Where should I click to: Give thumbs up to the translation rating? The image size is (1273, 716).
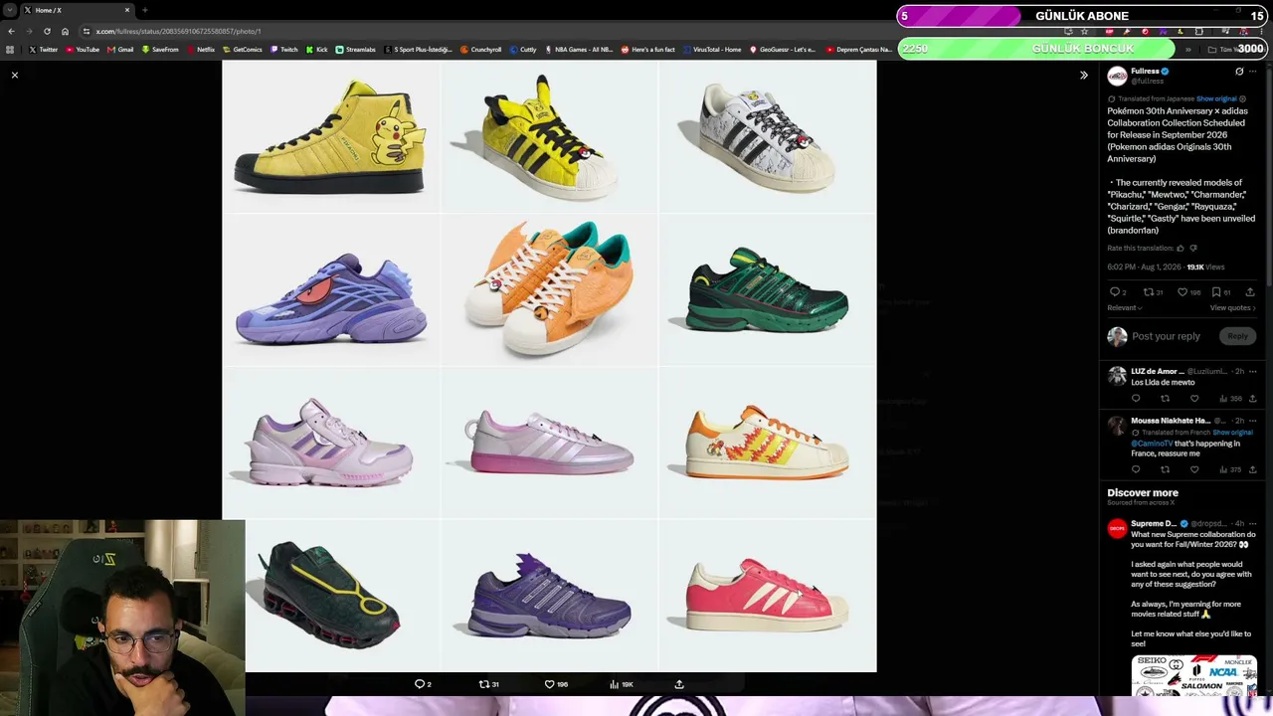point(1181,248)
